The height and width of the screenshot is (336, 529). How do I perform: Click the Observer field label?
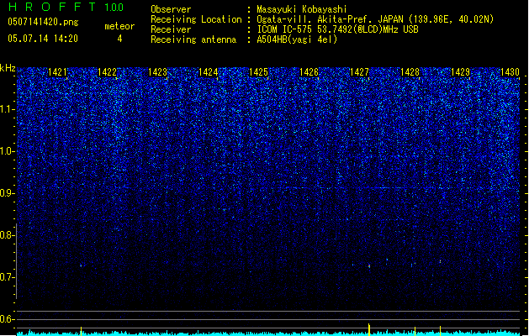click(171, 9)
